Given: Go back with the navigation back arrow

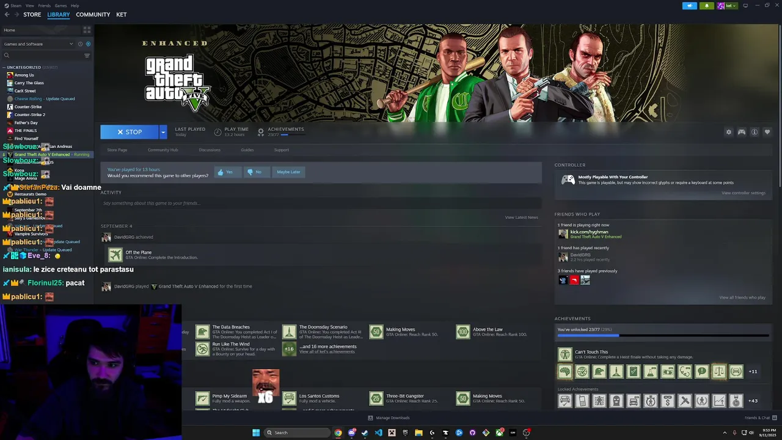Looking at the screenshot, I should point(7,15).
